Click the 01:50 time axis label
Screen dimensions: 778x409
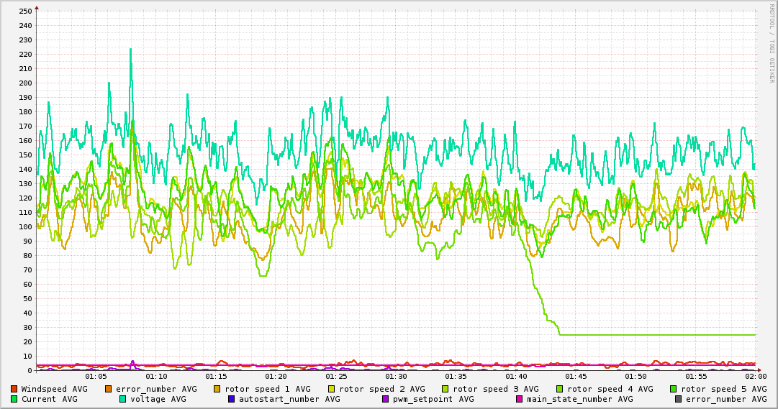tap(636, 377)
